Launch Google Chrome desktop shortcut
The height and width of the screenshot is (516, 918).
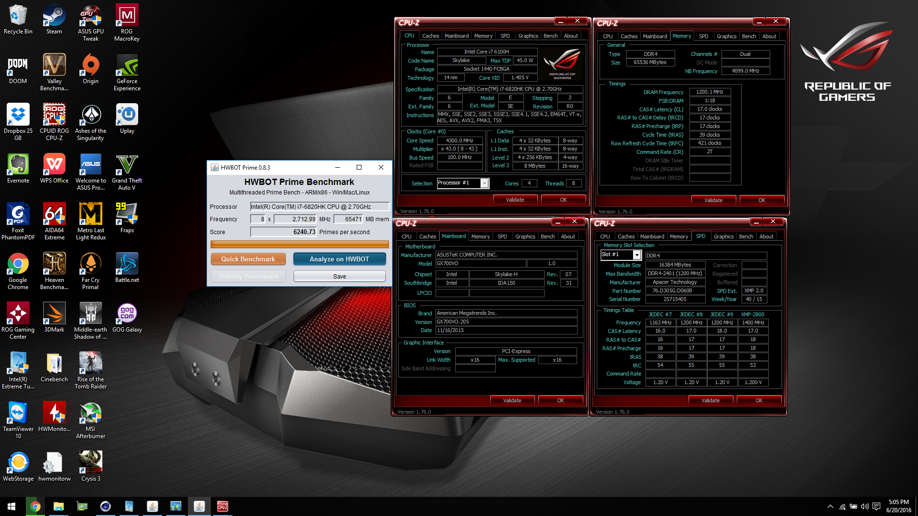[x=18, y=271]
